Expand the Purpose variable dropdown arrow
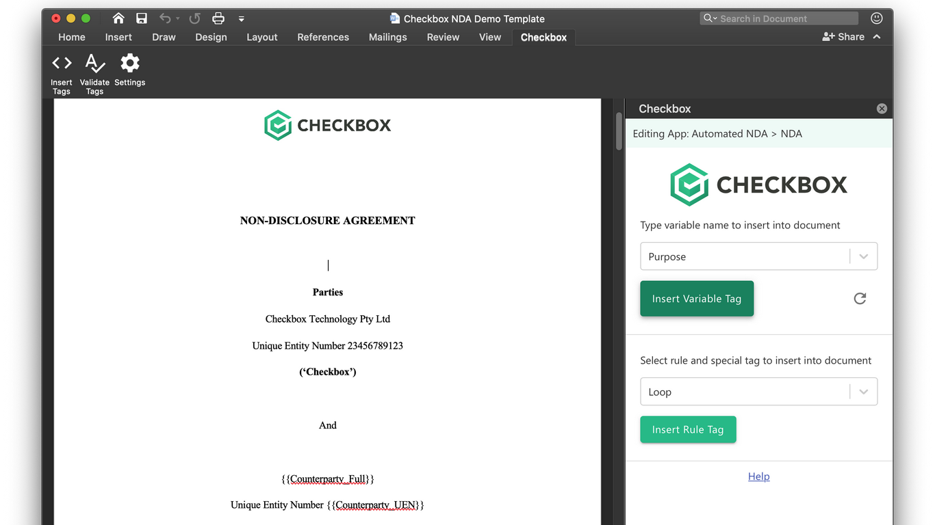This screenshot has width=935, height=525. point(864,256)
